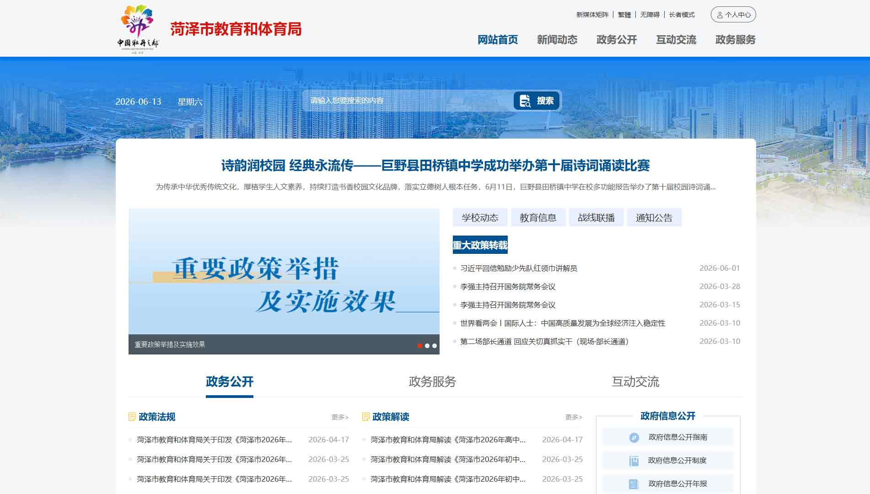870x494 pixels.
Task: Open the 政府信息公开年报 button
Action: pyautogui.click(x=668, y=484)
